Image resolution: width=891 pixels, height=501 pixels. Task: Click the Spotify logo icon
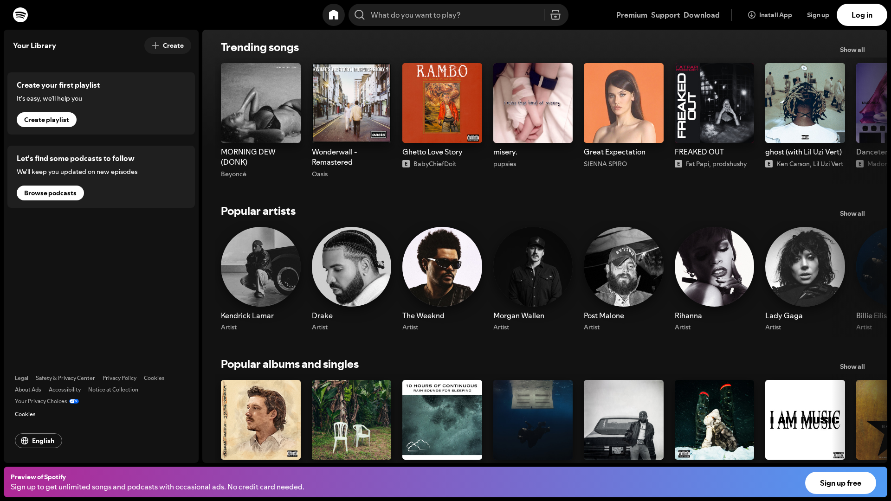click(20, 15)
